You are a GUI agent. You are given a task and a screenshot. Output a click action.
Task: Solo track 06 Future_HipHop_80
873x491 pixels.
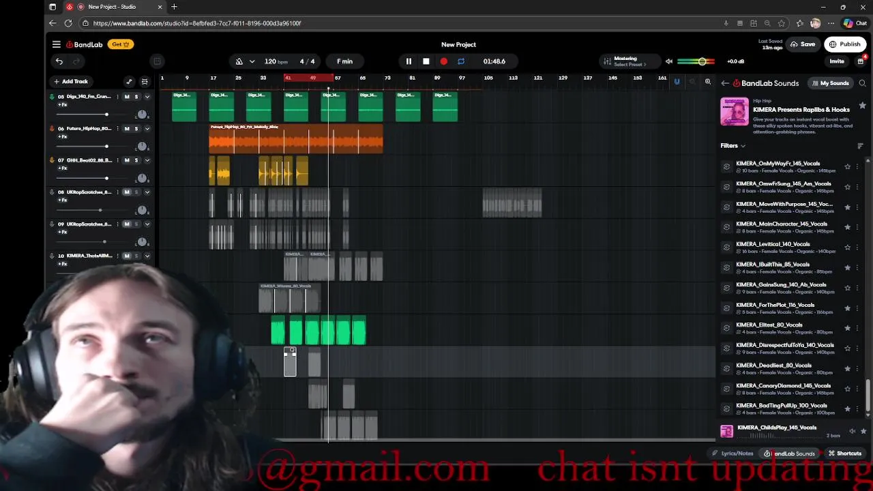tap(136, 129)
